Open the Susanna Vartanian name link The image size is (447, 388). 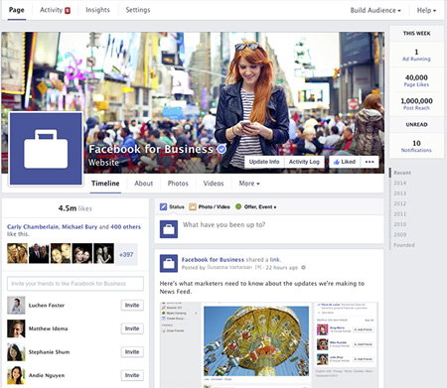point(229,267)
